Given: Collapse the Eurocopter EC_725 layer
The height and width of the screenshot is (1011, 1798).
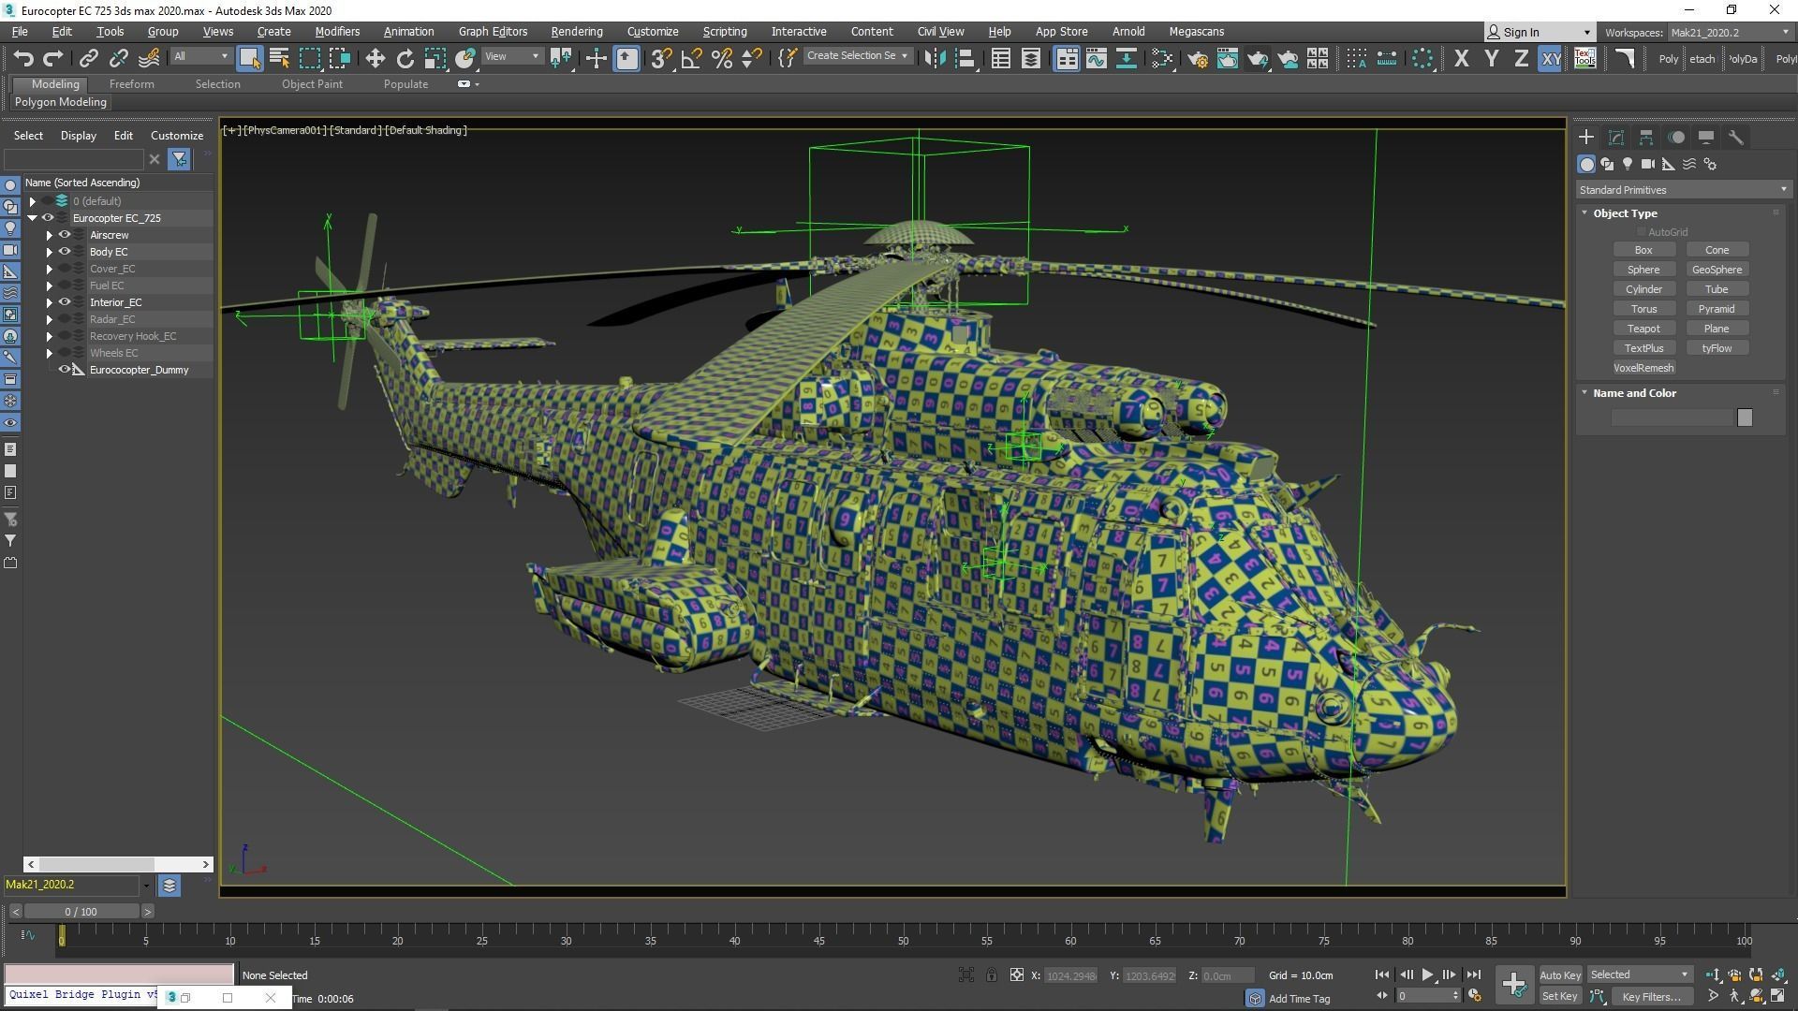Looking at the screenshot, I should coord(33,218).
